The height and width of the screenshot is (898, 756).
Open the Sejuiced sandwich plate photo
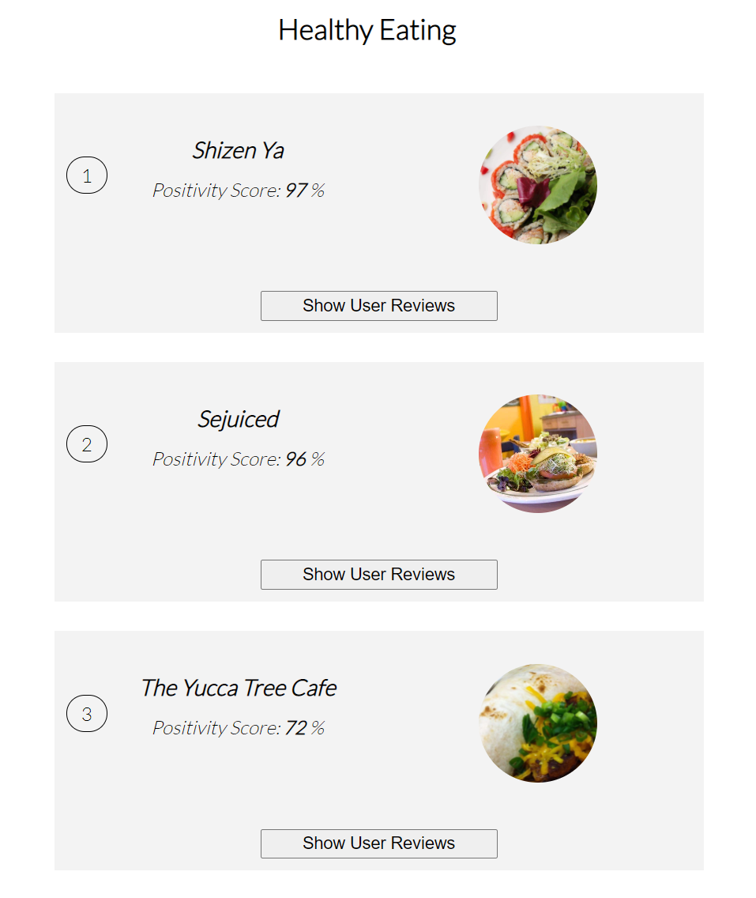(x=538, y=454)
